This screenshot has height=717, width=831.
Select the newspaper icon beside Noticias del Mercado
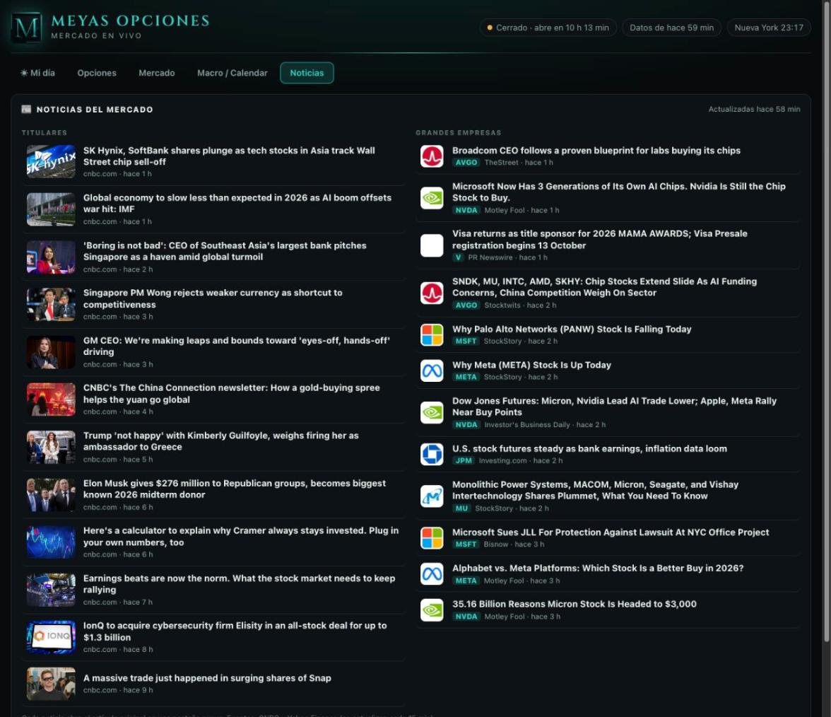coord(26,109)
